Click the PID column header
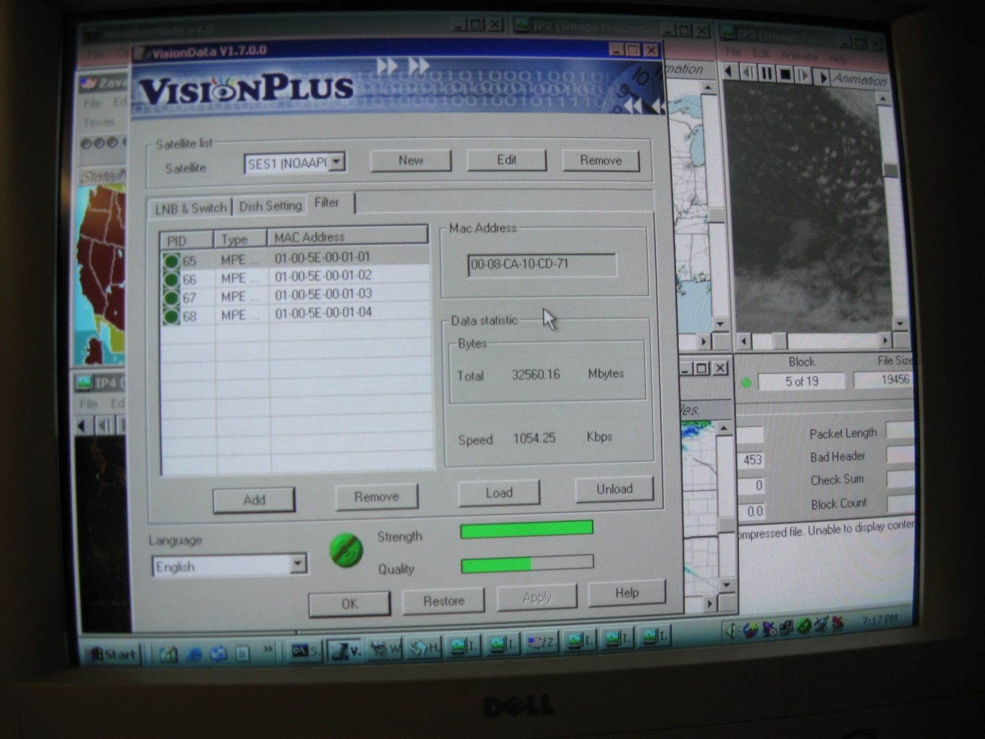985x739 pixels. click(187, 240)
